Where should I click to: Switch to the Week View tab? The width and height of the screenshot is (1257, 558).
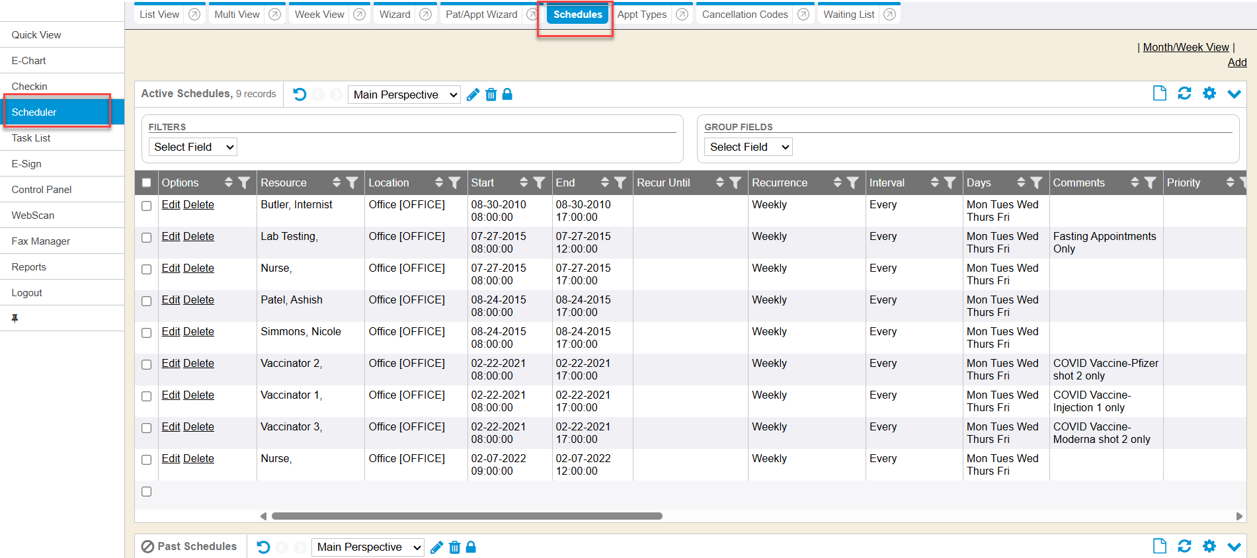pyautogui.click(x=319, y=15)
